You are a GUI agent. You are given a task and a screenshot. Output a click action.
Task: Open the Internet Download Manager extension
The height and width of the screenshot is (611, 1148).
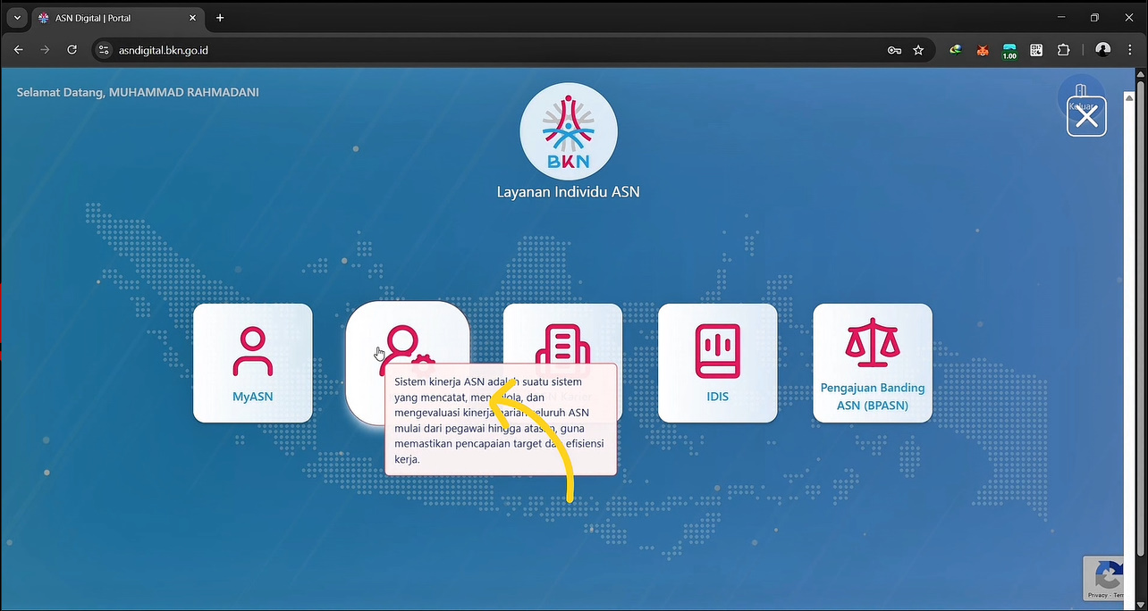point(956,51)
